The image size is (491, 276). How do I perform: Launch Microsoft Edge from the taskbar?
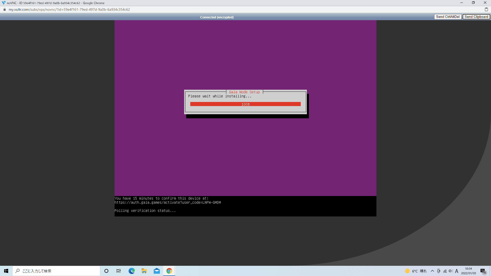131,271
